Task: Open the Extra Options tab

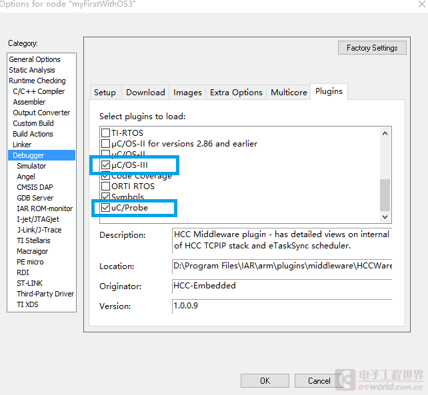Action: (x=236, y=93)
